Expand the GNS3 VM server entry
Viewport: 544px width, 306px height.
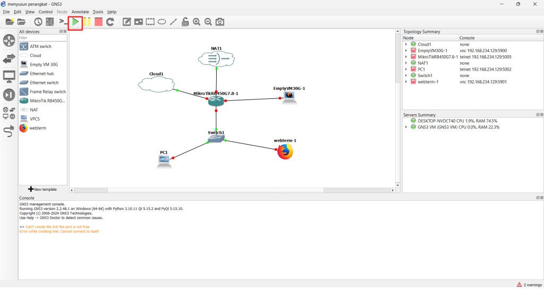point(406,127)
